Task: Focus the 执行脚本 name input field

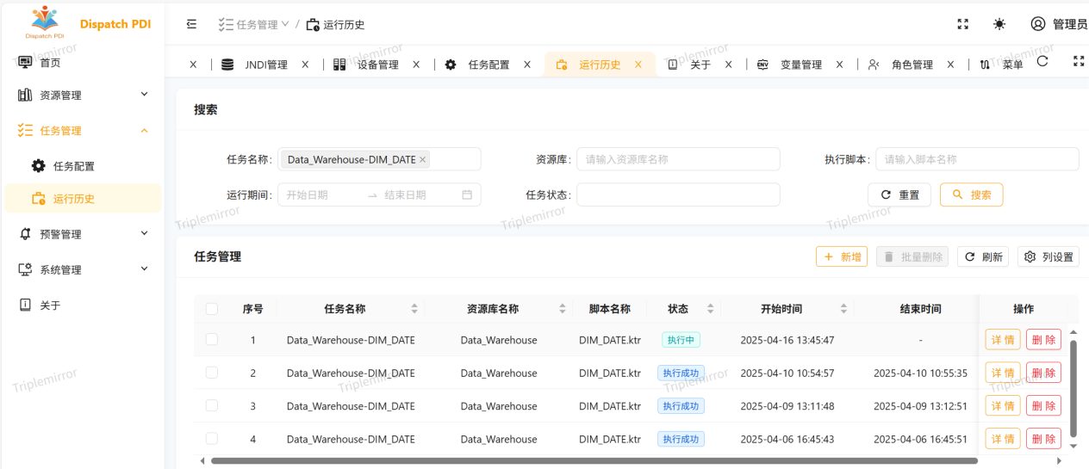Action: (x=977, y=159)
